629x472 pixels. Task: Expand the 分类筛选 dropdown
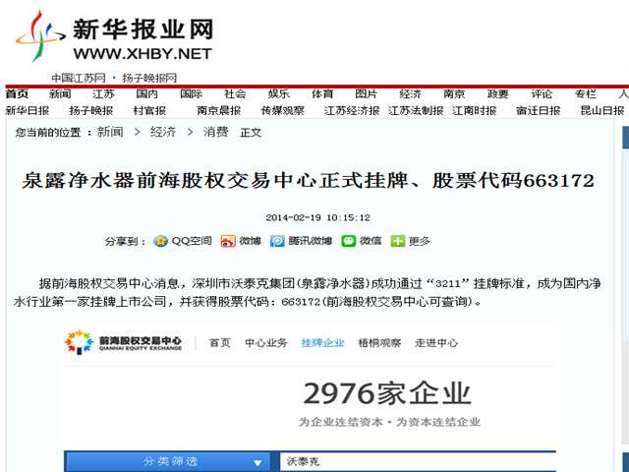168,461
